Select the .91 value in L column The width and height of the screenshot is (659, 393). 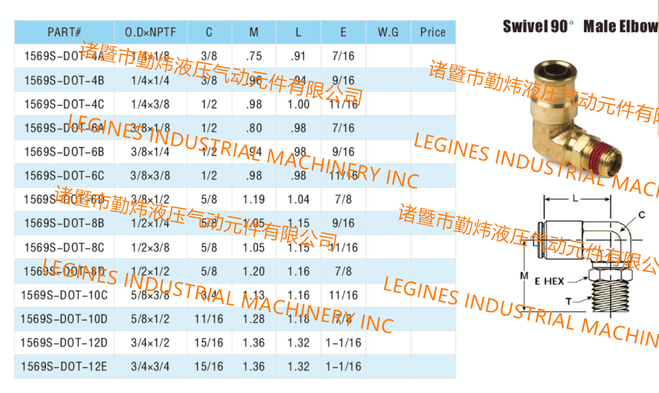298,56
